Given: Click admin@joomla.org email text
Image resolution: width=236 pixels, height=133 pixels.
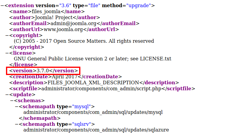Looking at the screenshot, I should tap(73, 24).
